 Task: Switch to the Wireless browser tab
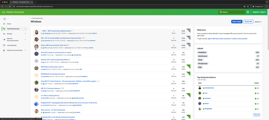coord(21,2)
